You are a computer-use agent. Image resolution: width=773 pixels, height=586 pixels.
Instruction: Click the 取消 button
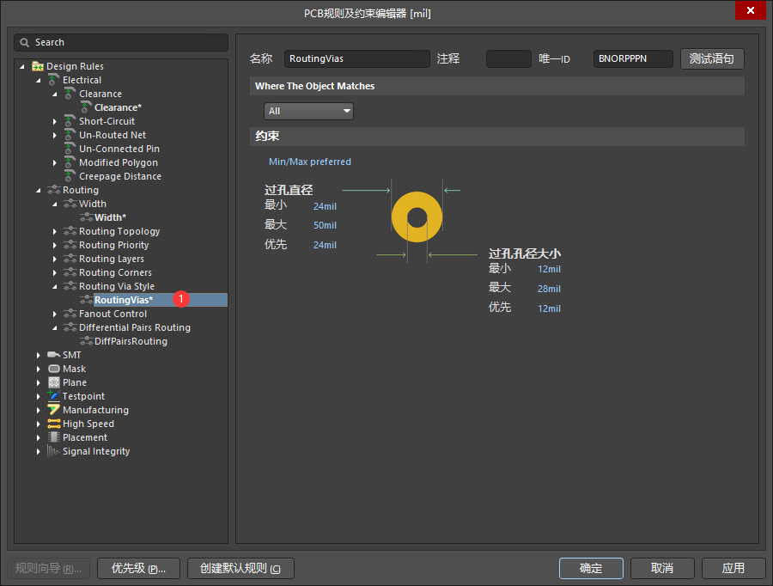662,568
